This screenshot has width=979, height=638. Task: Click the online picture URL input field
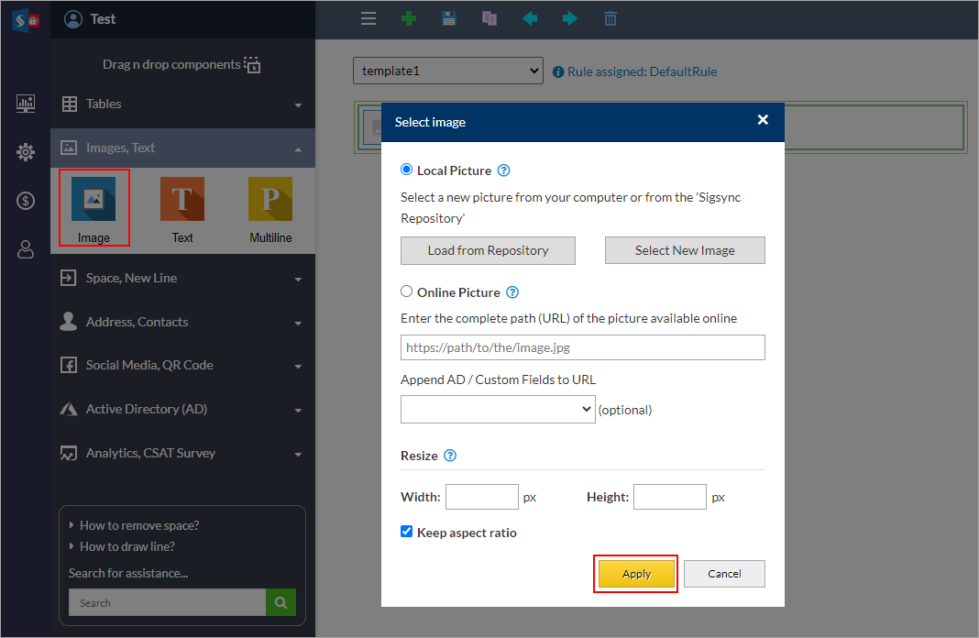[x=582, y=347]
